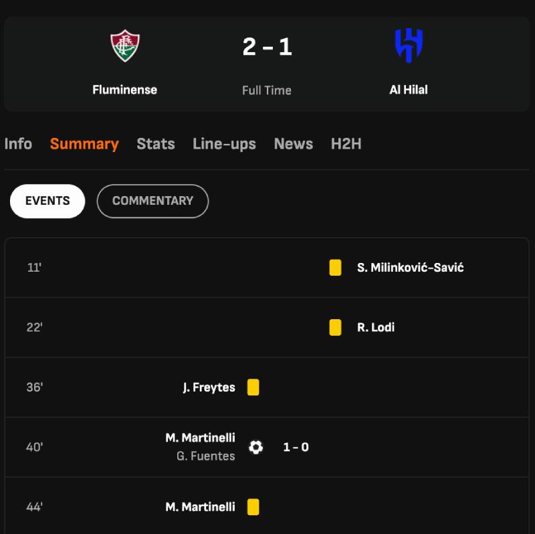Click player name S. Milinković-Savić
This screenshot has height=534, width=535.
coord(410,268)
